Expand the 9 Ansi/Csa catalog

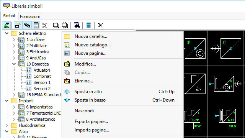[x=14, y=58]
